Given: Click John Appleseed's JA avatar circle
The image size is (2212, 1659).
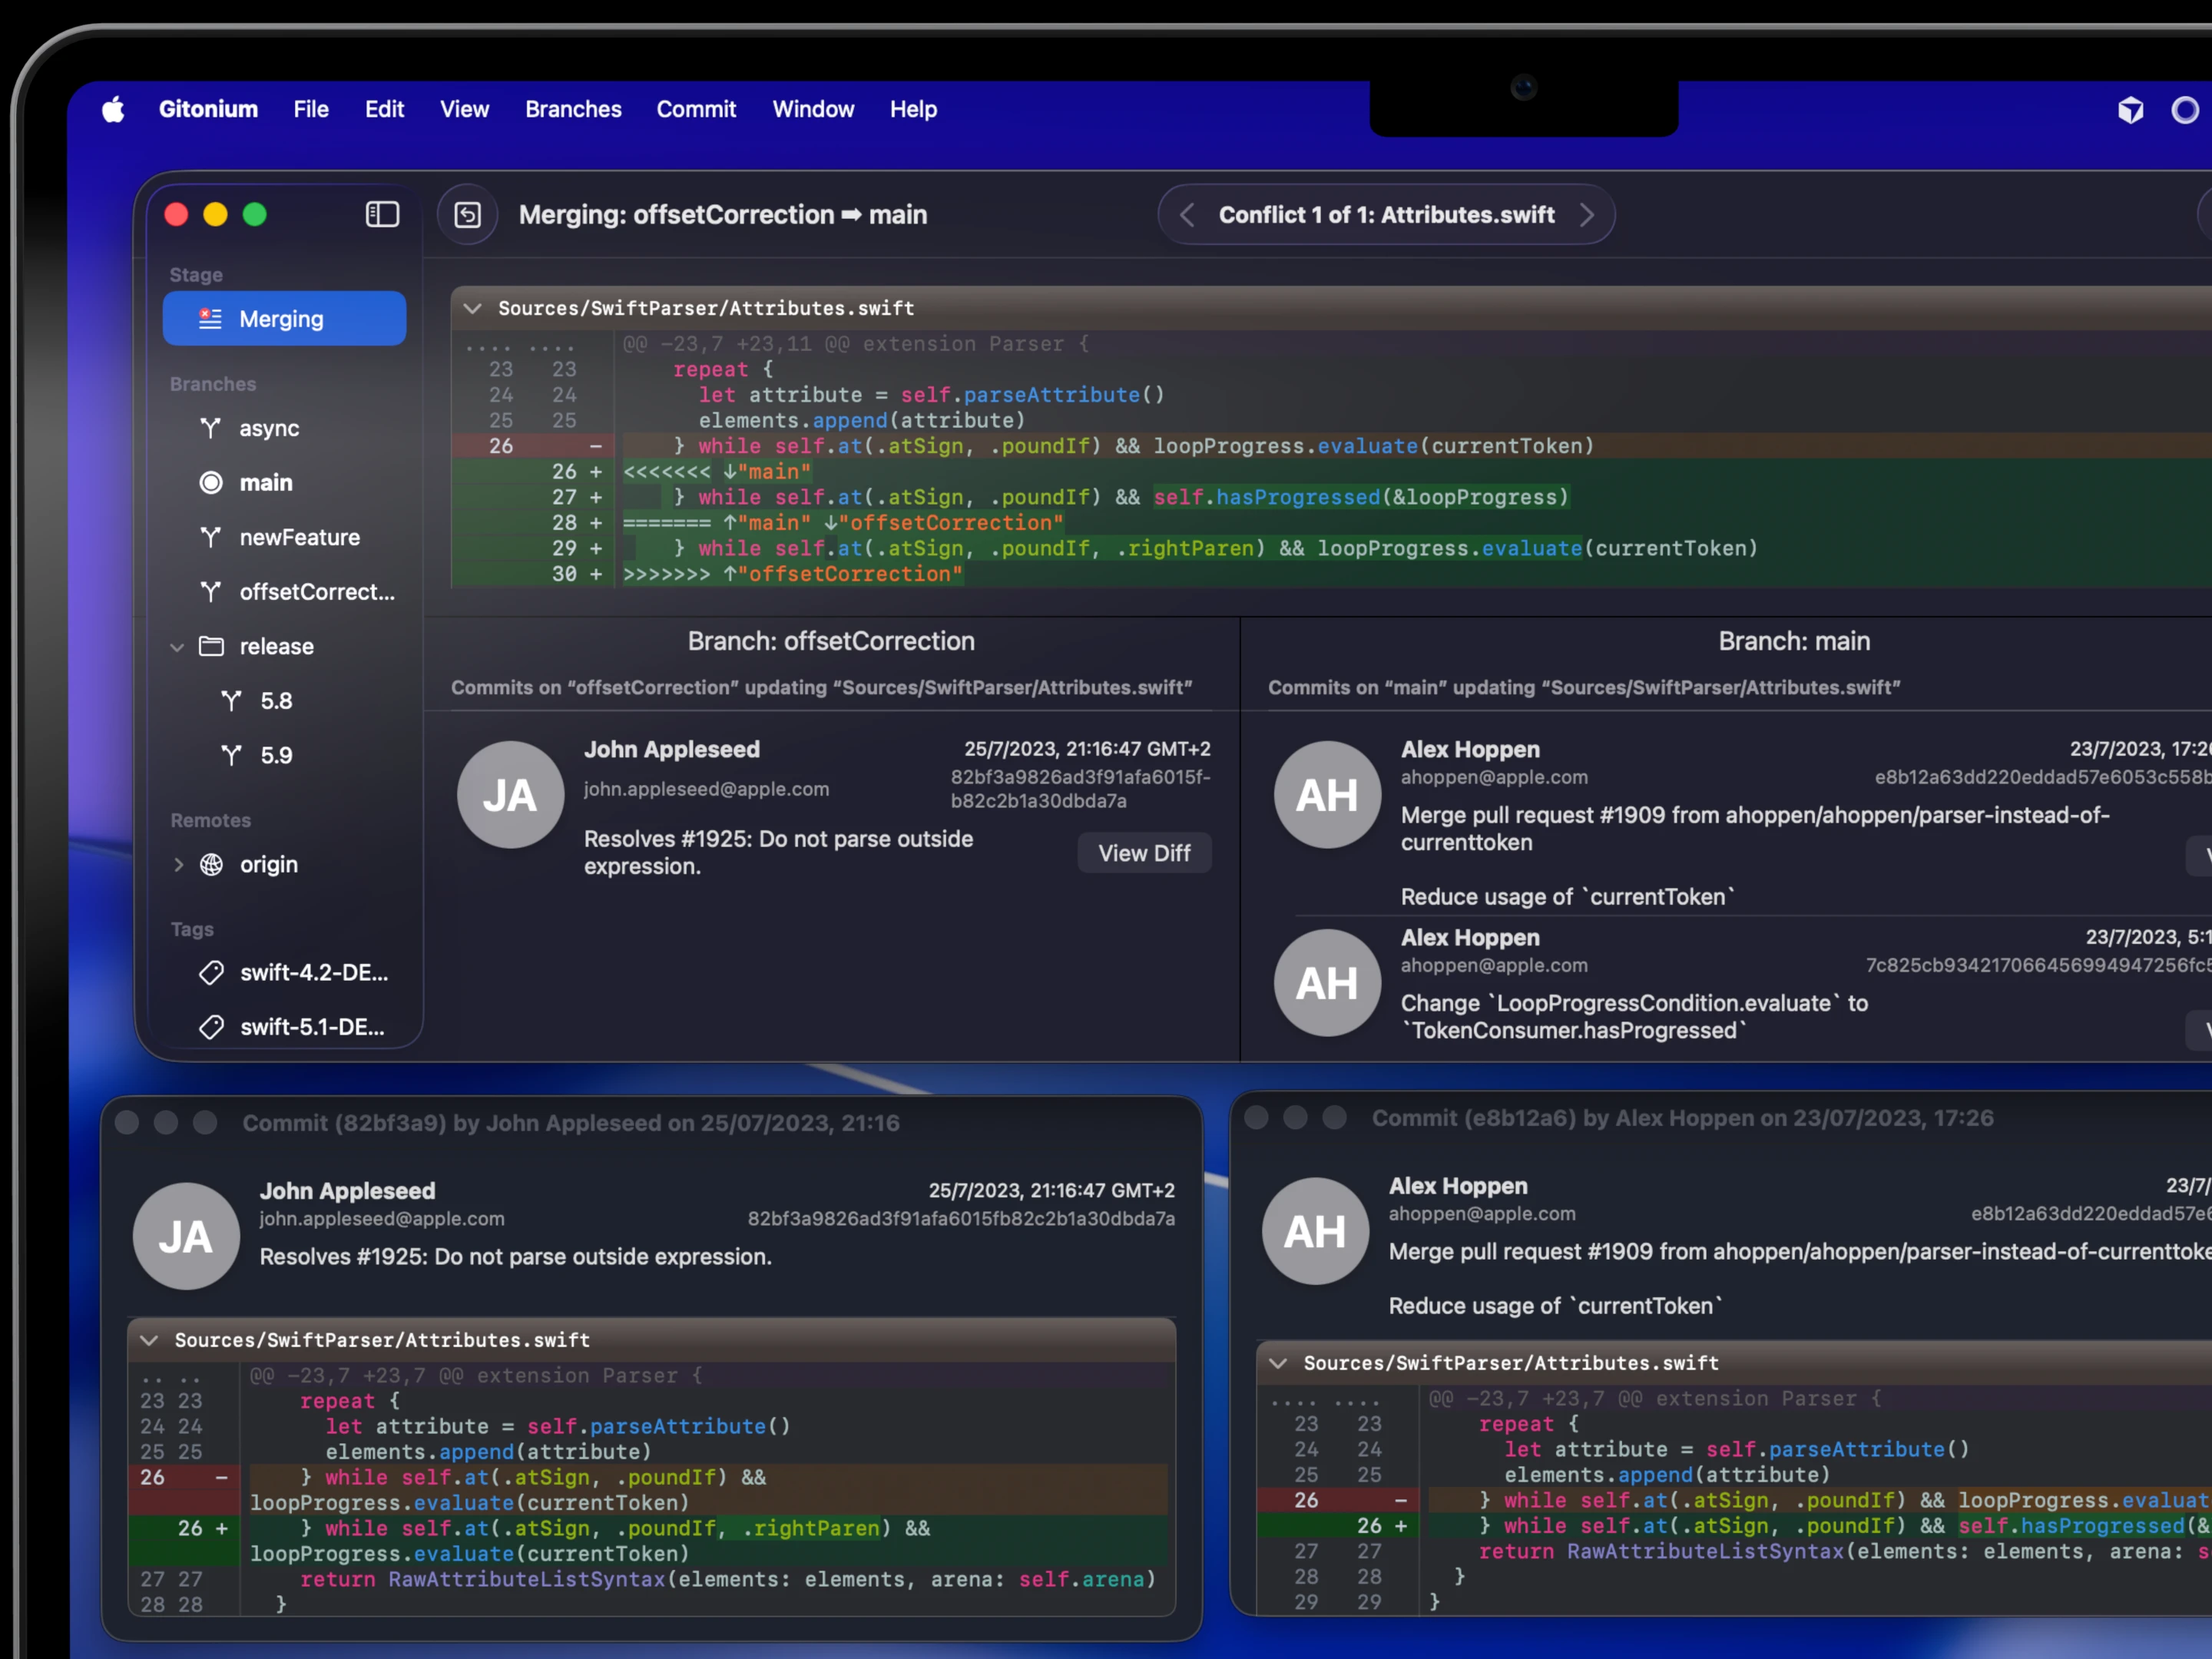Looking at the screenshot, I should (x=510, y=794).
